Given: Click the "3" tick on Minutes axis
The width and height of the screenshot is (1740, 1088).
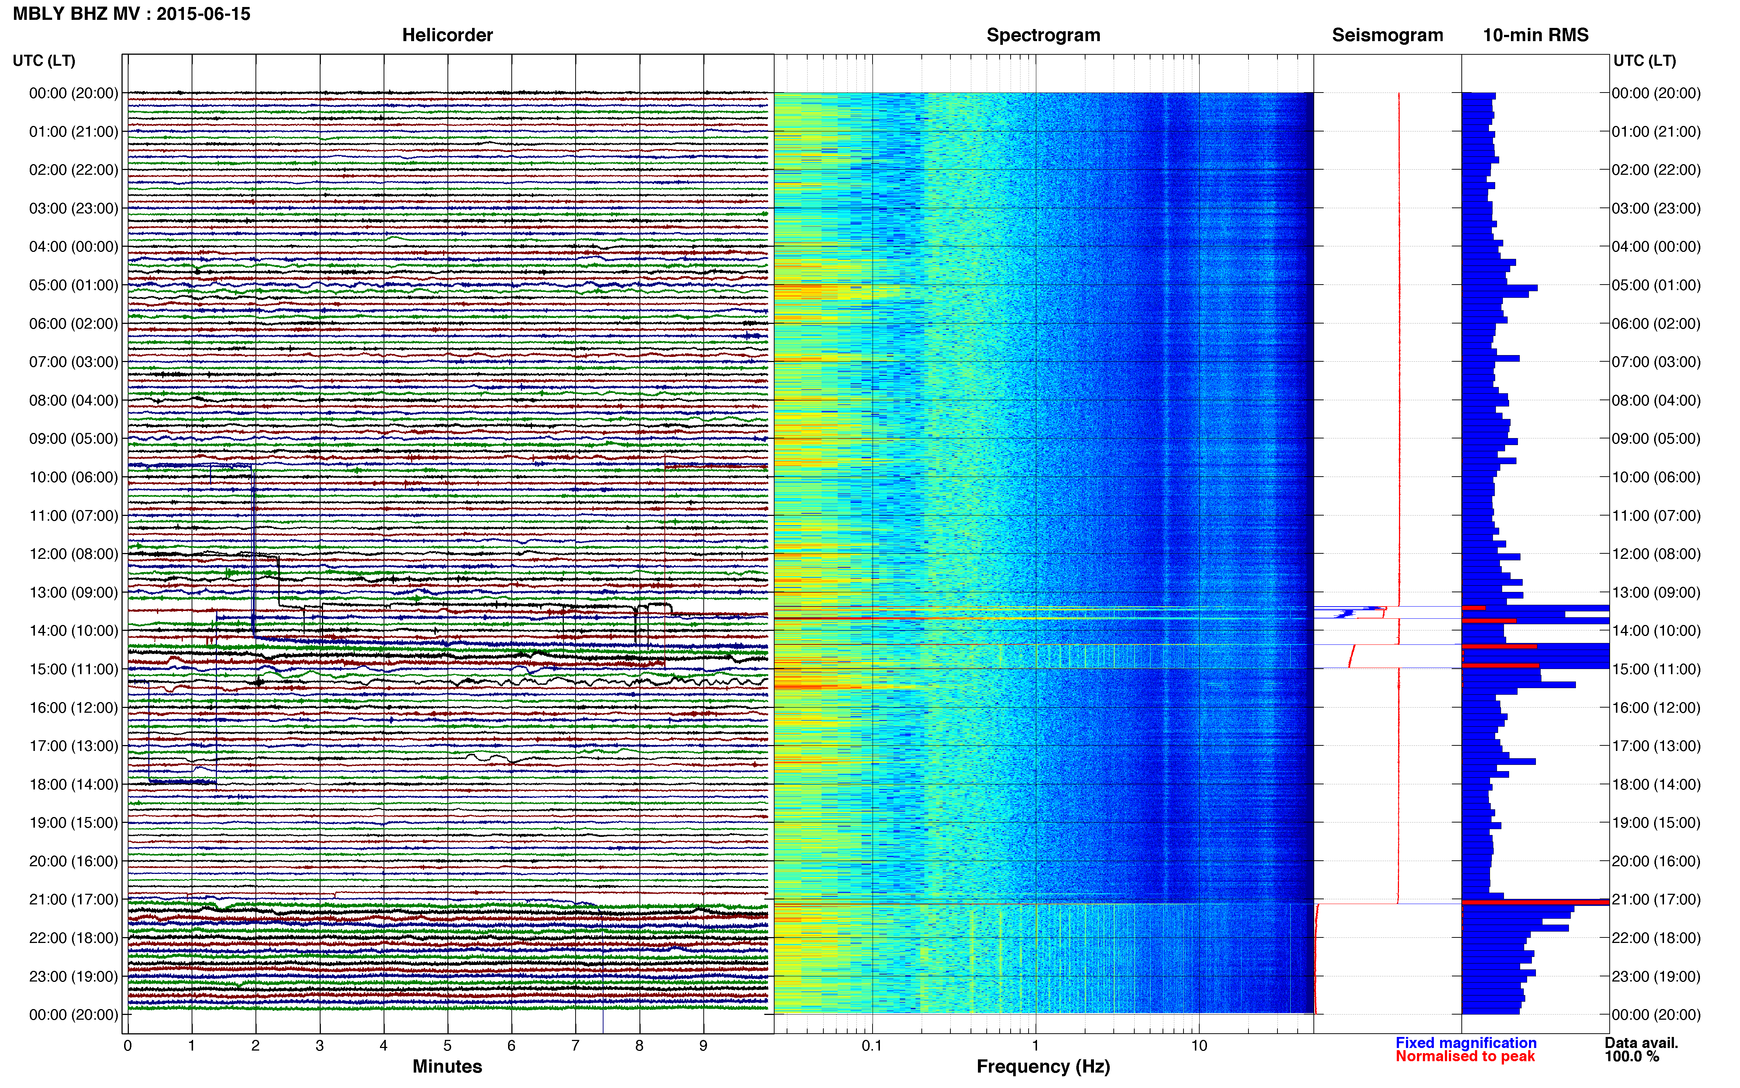Looking at the screenshot, I should 319,1046.
